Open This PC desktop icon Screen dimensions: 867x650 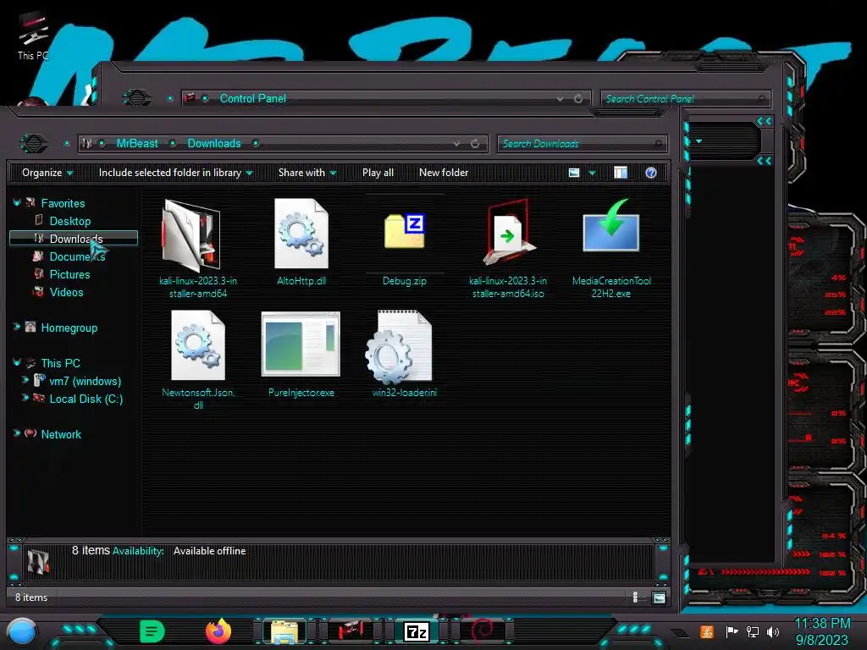click(x=33, y=36)
